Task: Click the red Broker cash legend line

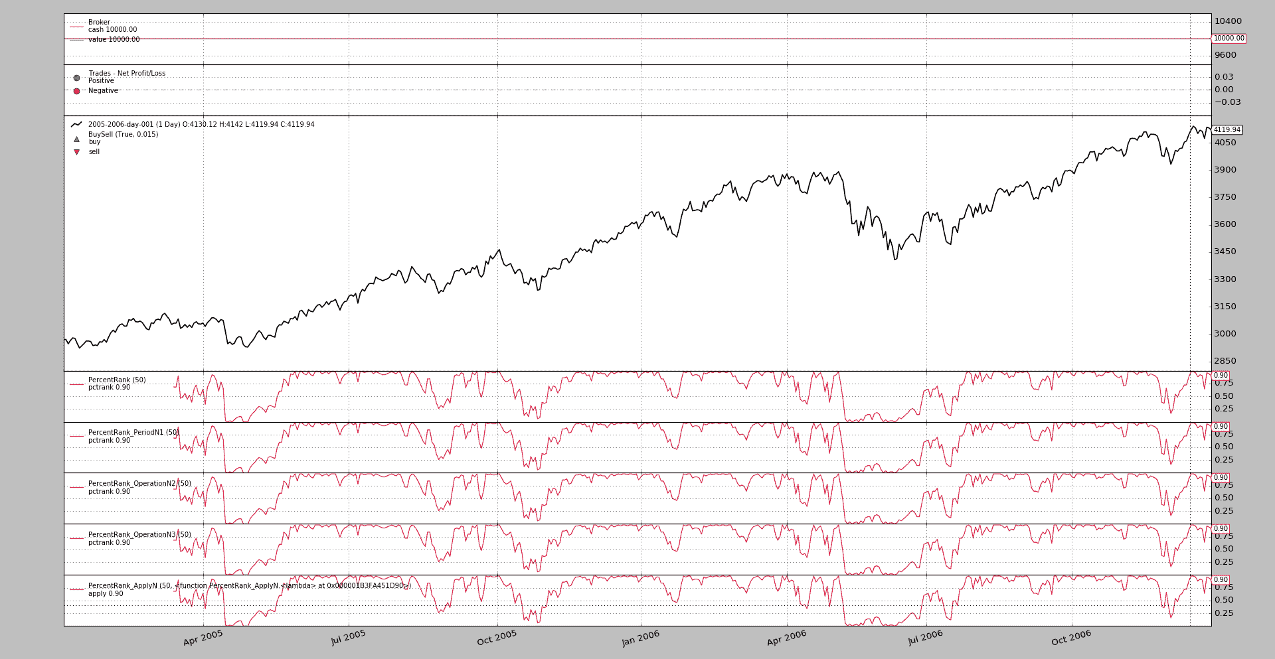Action: (x=76, y=27)
